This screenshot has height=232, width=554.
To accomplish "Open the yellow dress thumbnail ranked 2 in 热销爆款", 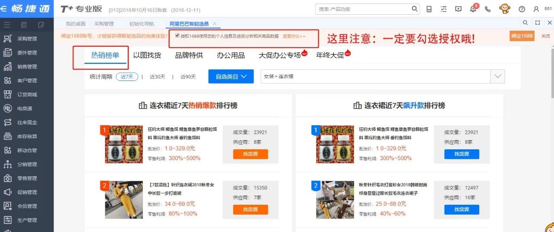I will pyautogui.click(x=124, y=200).
